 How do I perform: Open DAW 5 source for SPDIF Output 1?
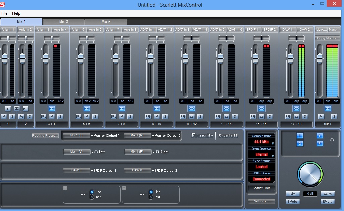[77, 170]
